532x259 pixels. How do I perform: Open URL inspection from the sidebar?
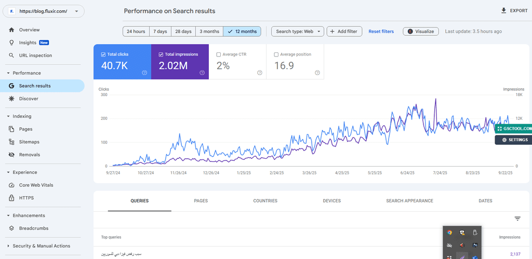[x=35, y=56]
